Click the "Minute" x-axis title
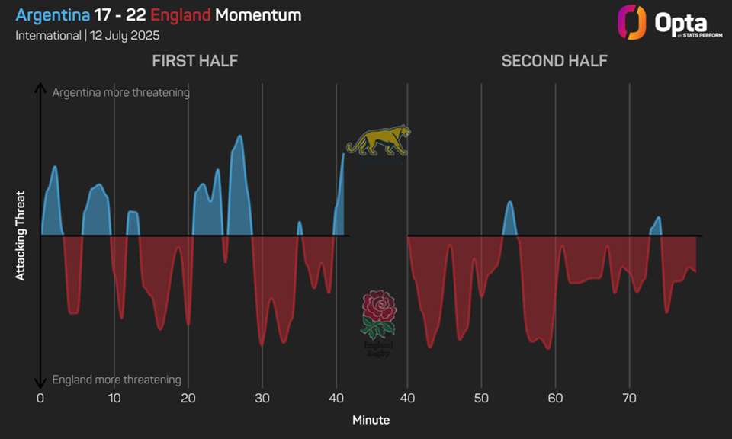The width and height of the screenshot is (732, 439). [x=371, y=420]
